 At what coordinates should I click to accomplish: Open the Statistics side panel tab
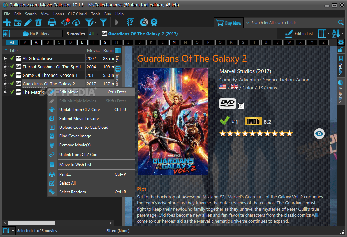[340, 91]
